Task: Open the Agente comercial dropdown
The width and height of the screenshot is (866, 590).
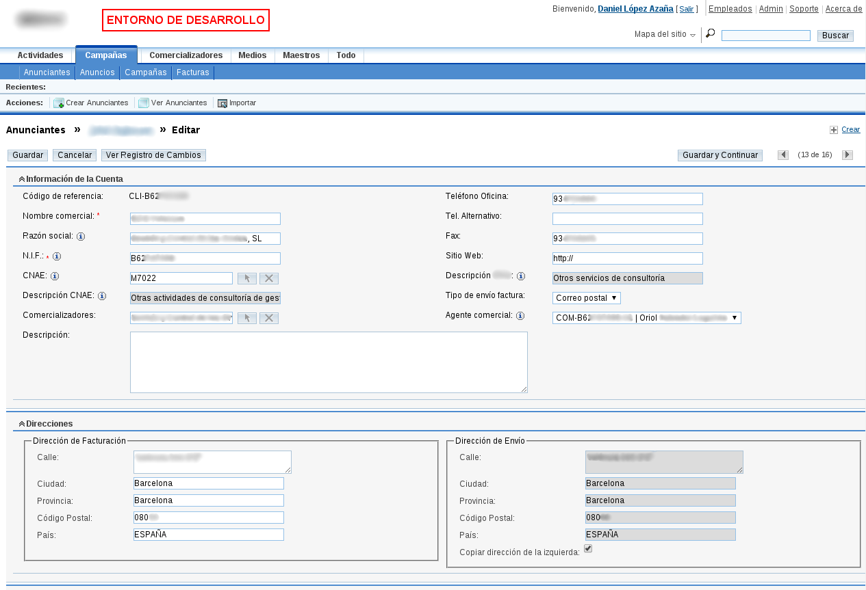Action: coord(733,317)
